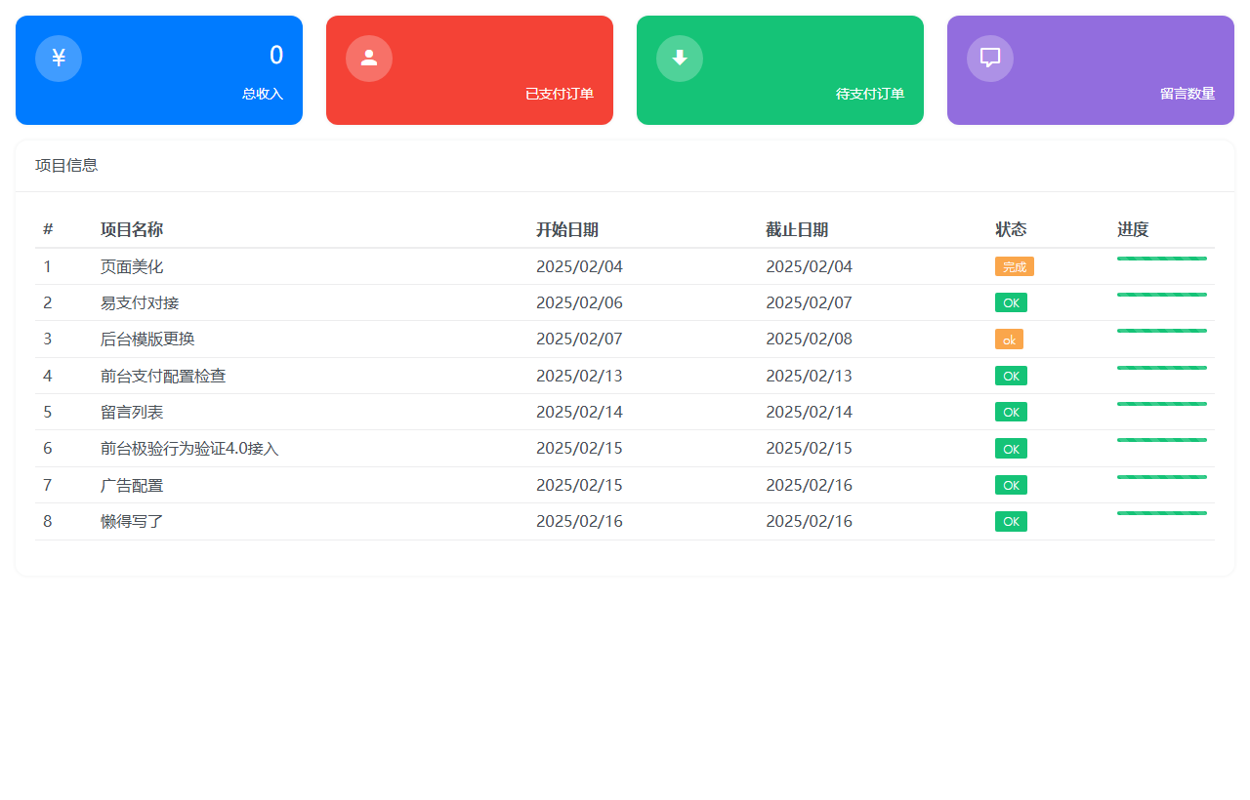This screenshot has height=800, width=1250.
Task: Click row number 6 in the project table
Action: pos(48,449)
